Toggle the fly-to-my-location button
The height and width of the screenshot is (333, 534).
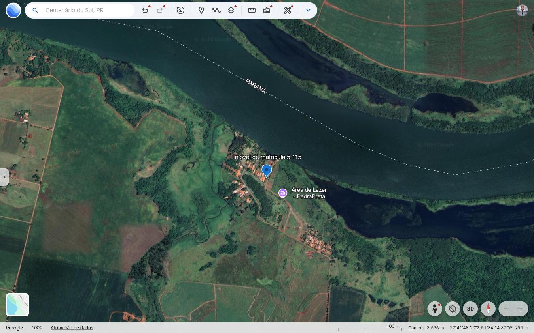pyautogui.click(x=453, y=309)
